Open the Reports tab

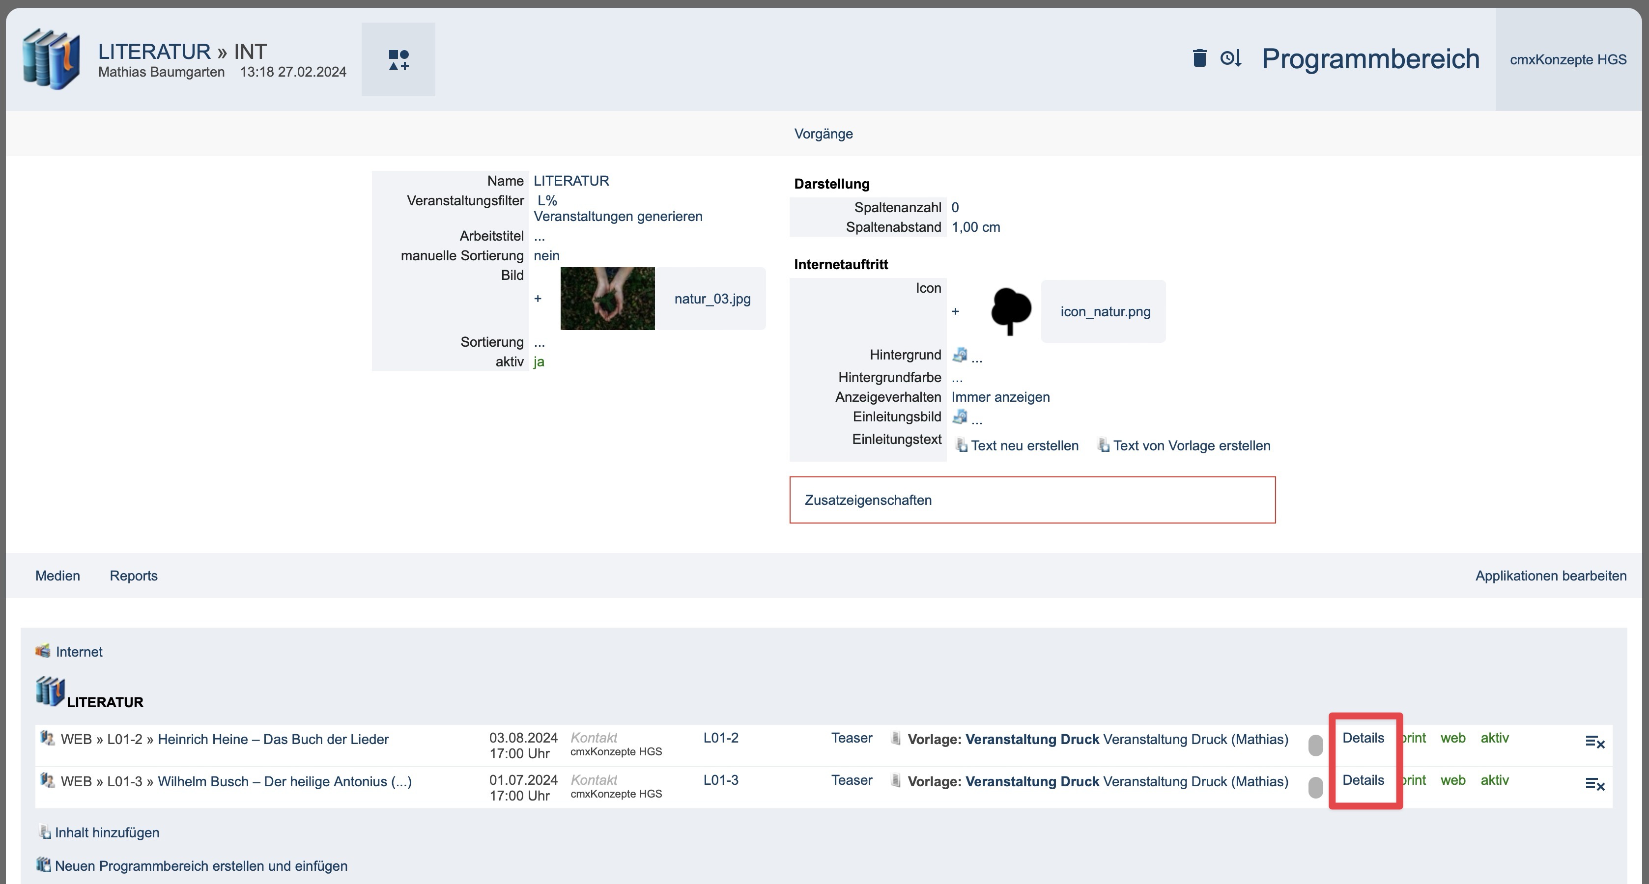(x=133, y=576)
